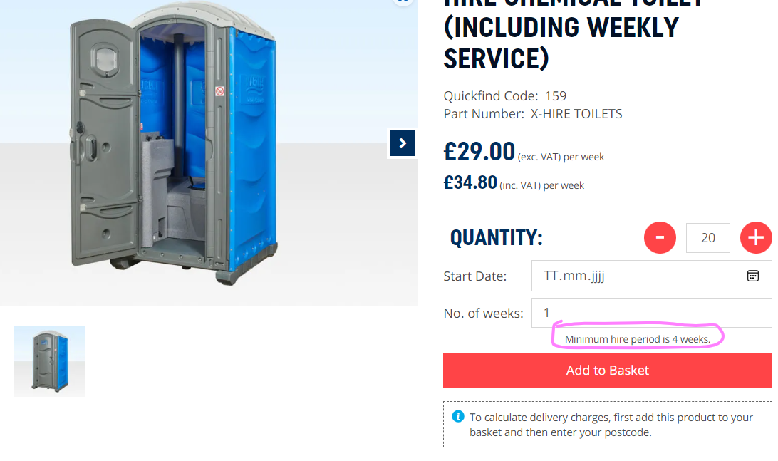Focus the Start Date input field
Viewport: 778px width, 461px height.
(651, 276)
